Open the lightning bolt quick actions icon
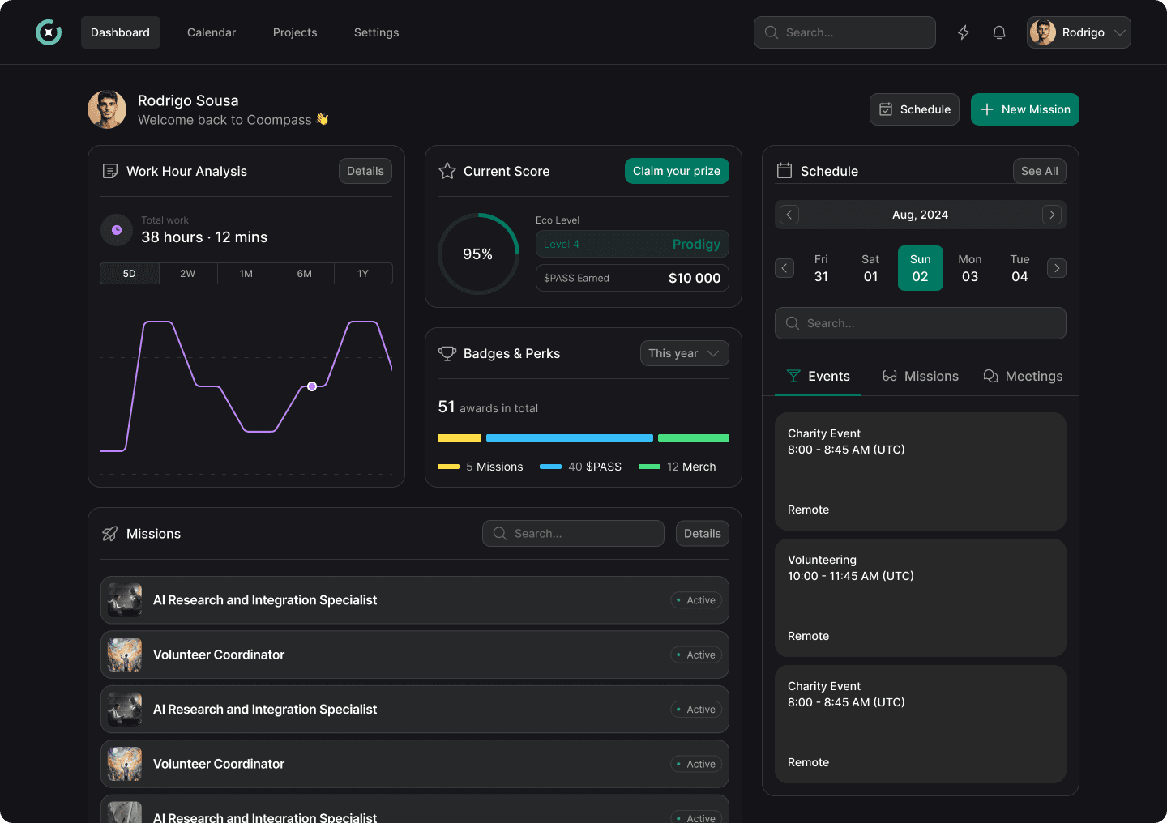The image size is (1167, 823). 964,32
